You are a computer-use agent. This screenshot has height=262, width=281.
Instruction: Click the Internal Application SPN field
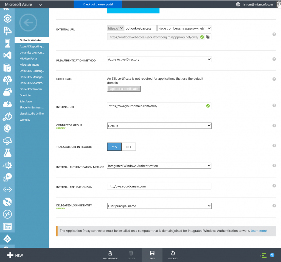pyautogui.click(x=159, y=186)
